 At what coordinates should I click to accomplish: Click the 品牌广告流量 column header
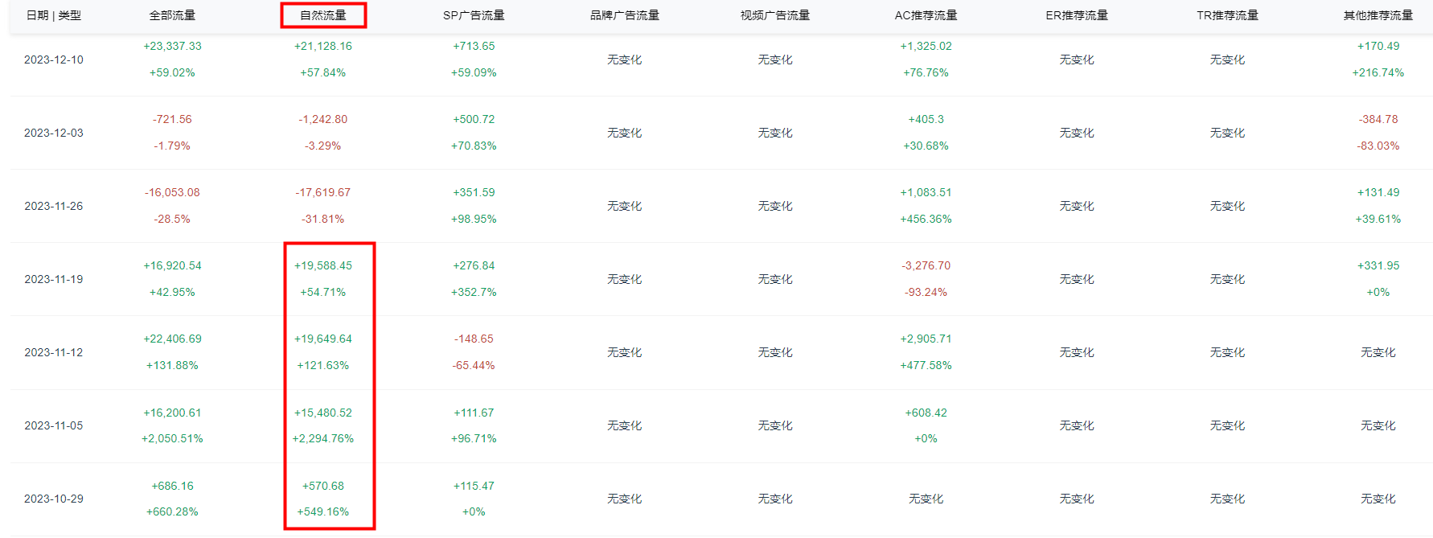point(625,15)
